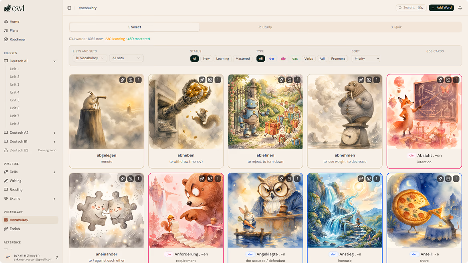This screenshot has height=263, width=468.
Task: Click the Add Word button
Action: [441, 8]
